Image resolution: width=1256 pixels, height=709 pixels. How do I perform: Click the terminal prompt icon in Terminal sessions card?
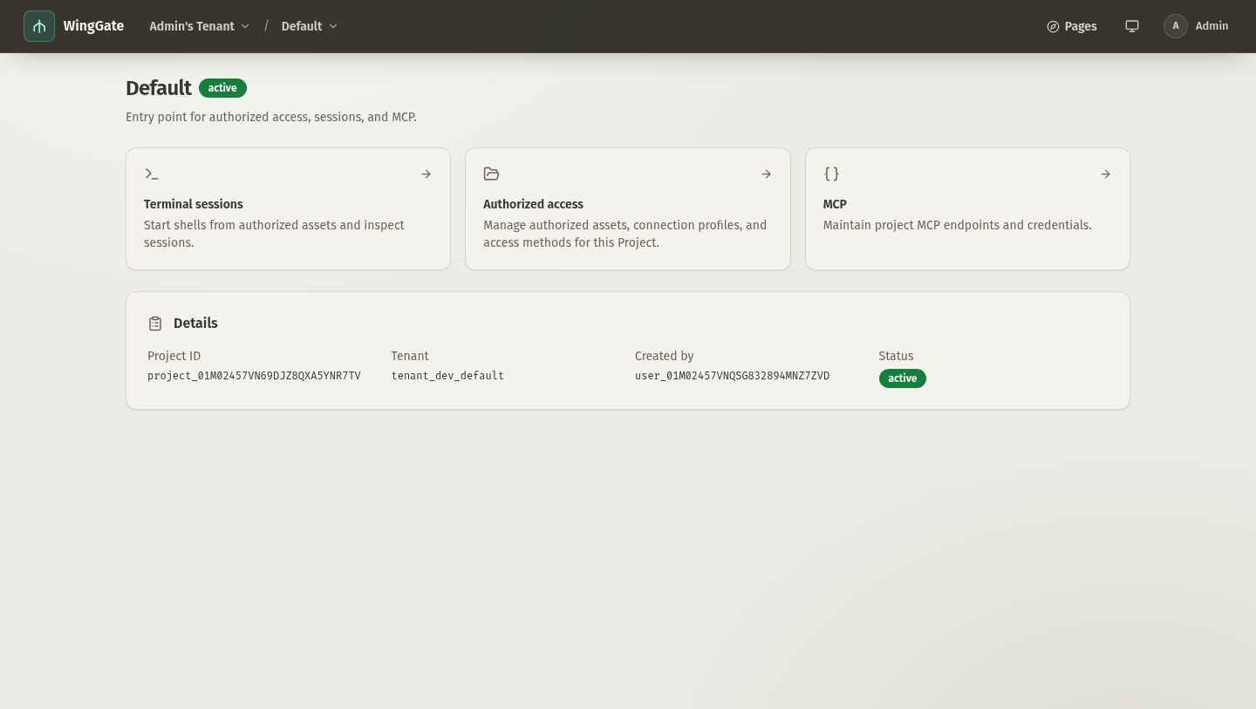tap(152, 174)
